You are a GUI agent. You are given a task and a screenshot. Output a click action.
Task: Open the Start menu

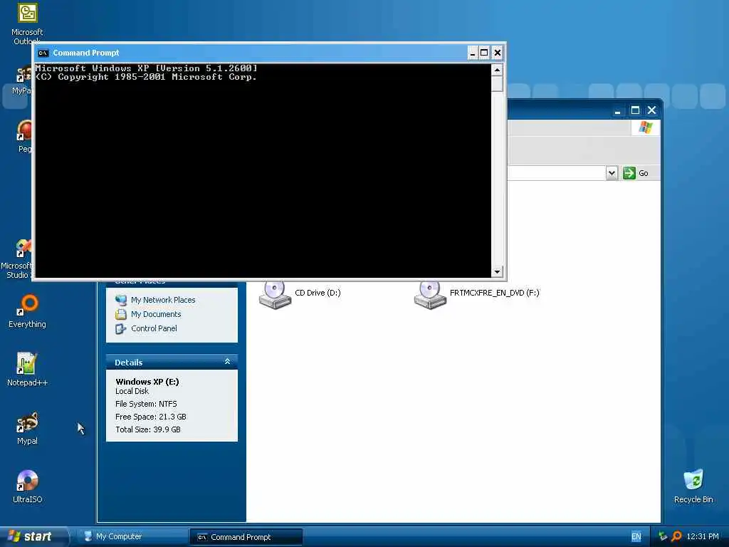click(x=33, y=536)
